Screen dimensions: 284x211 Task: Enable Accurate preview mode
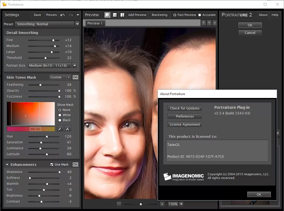pyautogui.click(x=200, y=15)
